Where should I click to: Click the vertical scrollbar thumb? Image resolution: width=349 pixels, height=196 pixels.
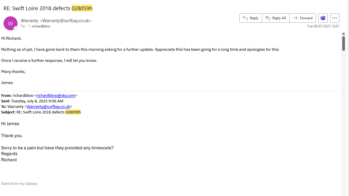click(x=344, y=43)
